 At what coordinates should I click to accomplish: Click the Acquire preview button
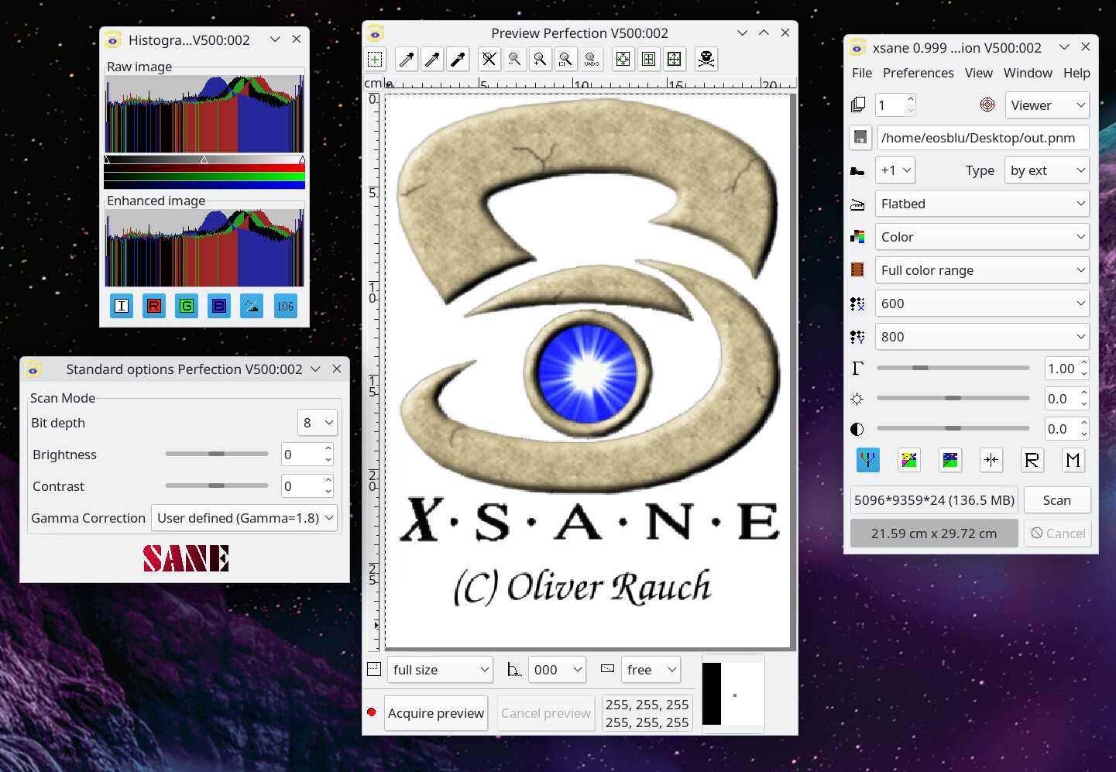pos(436,713)
